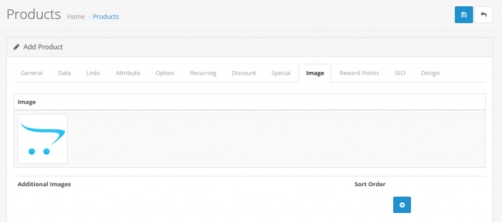Screen dimensions: 502x222
Task: Switch to the SEO tab
Action: point(400,73)
